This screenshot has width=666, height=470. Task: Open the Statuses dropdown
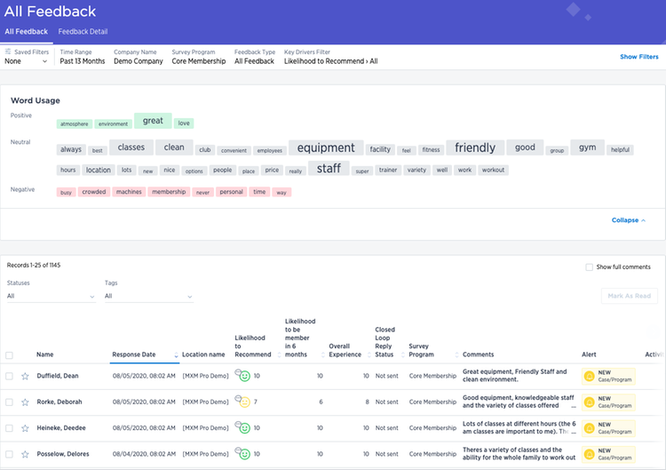tap(51, 296)
